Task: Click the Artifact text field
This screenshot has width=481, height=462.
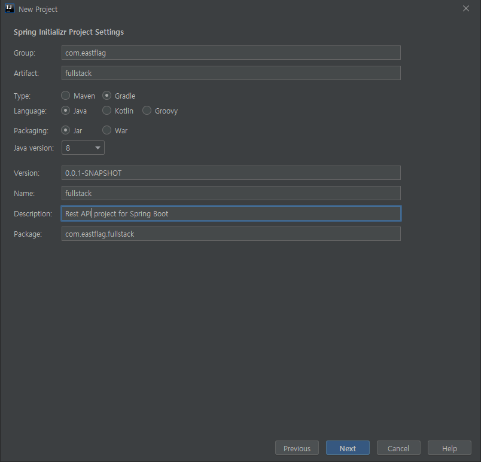Action: click(x=231, y=73)
